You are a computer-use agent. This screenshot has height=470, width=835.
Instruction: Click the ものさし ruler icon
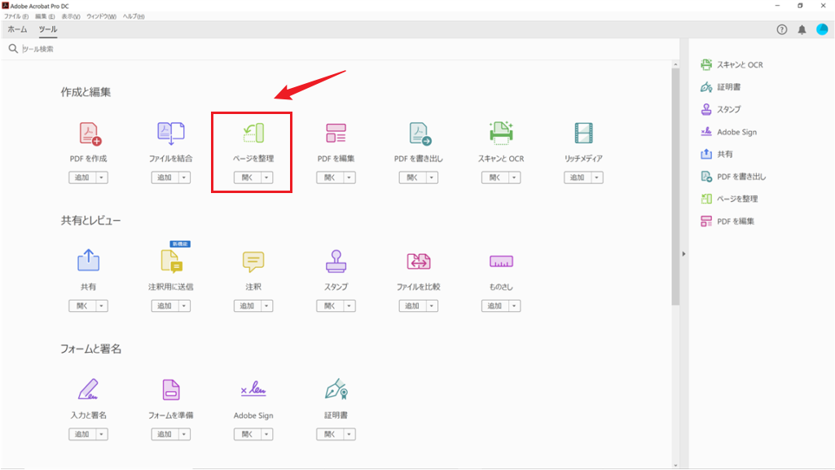tap(501, 261)
